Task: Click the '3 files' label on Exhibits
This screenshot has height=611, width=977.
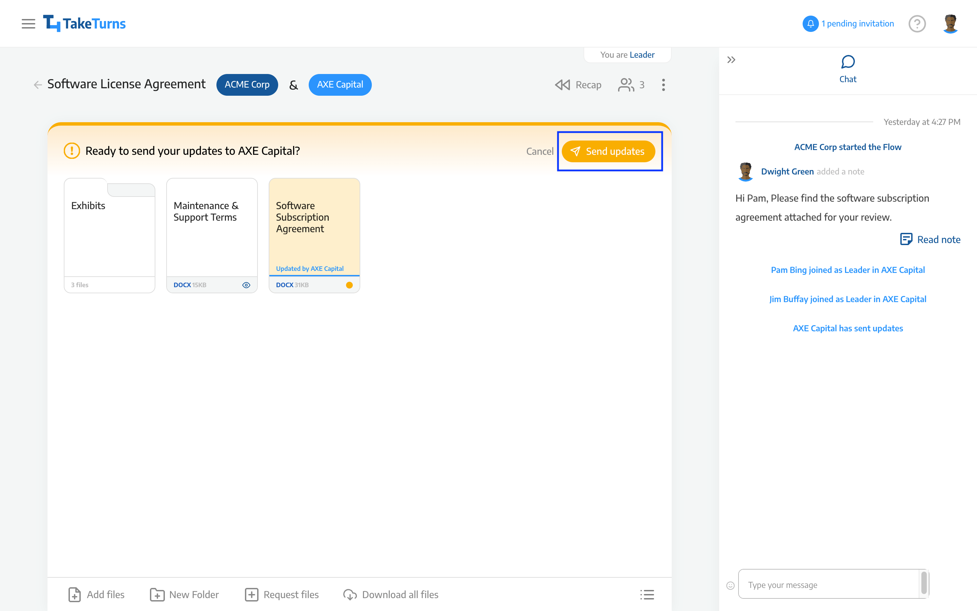Action: tap(79, 285)
